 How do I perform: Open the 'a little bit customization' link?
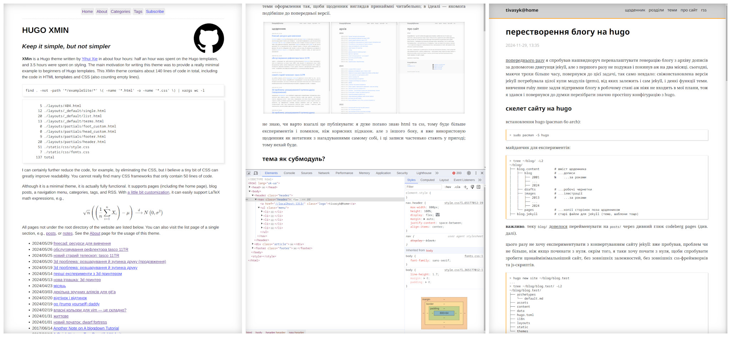148,192
